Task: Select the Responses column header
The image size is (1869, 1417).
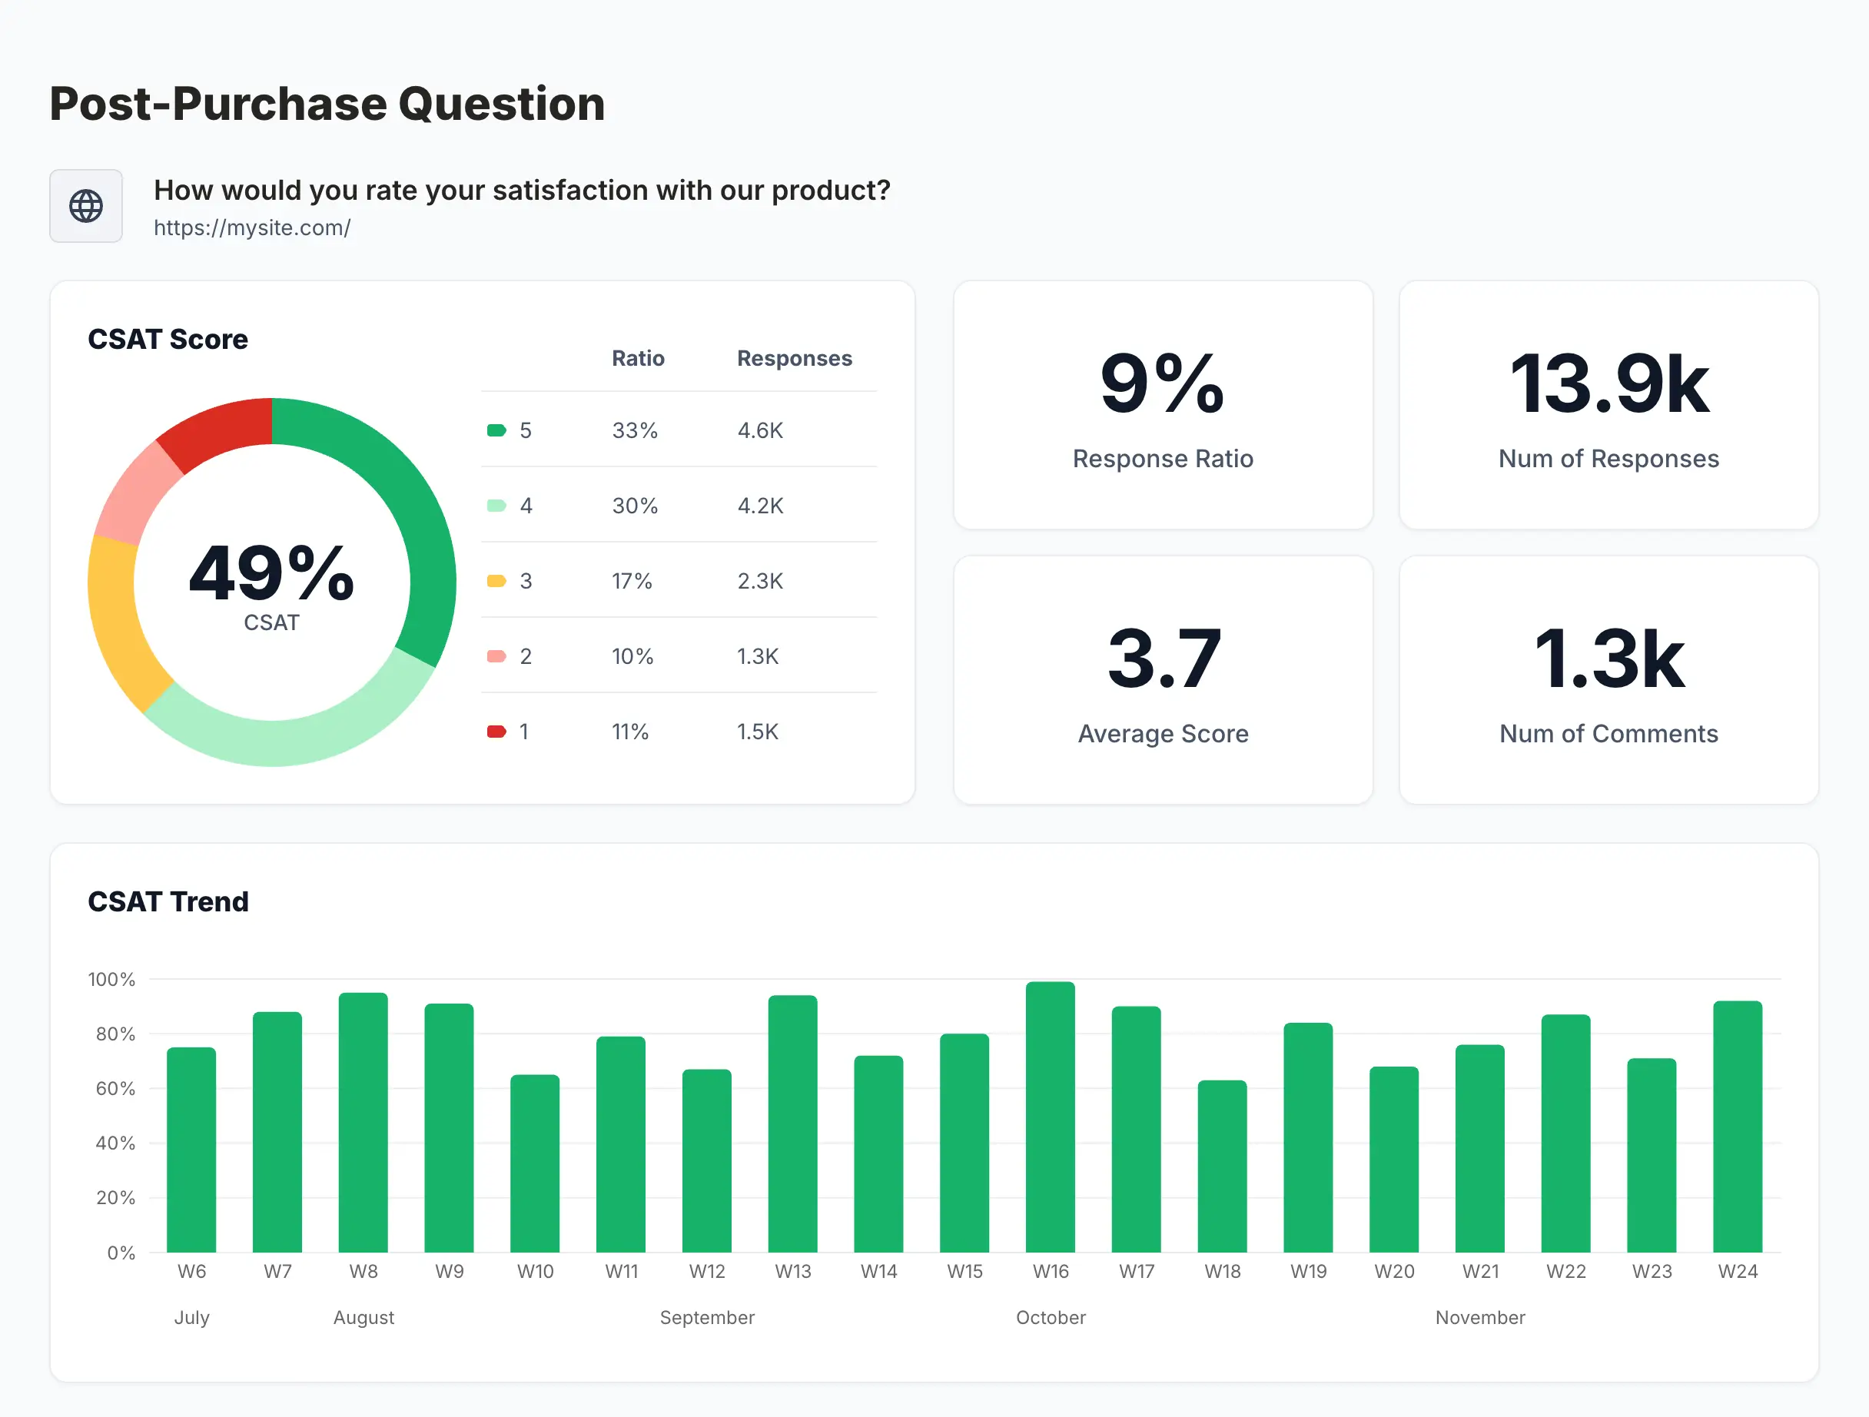Action: (x=794, y=358)
